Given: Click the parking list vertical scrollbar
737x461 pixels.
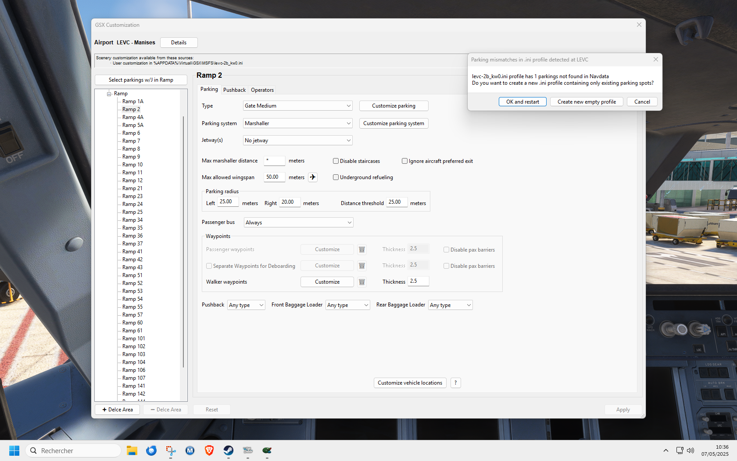Looking at the screenshot, I should click(183, 241).
